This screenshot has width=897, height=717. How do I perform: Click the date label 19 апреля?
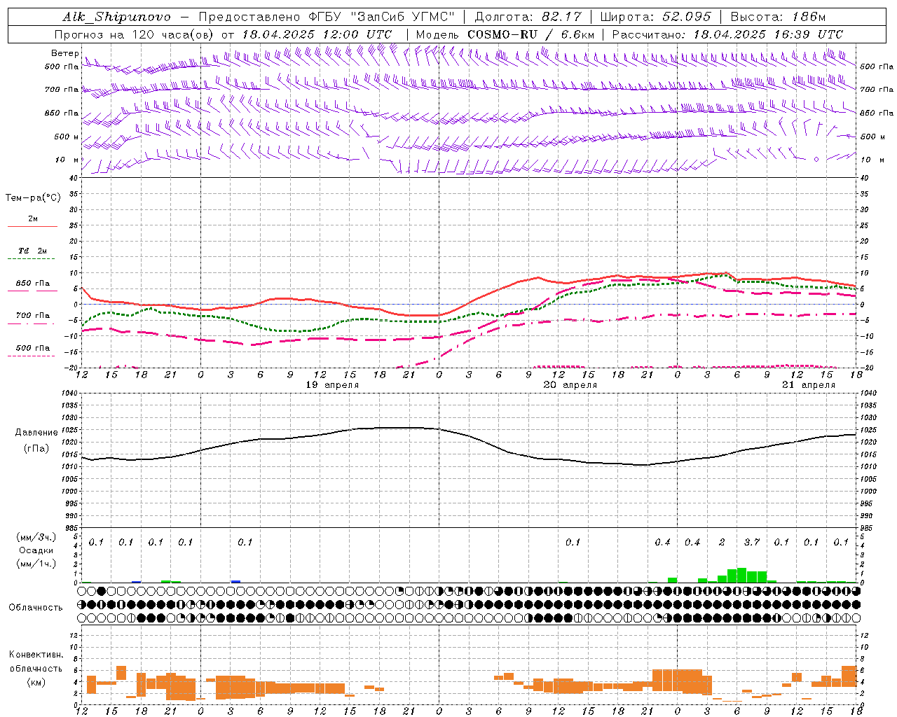click(332, 385)
